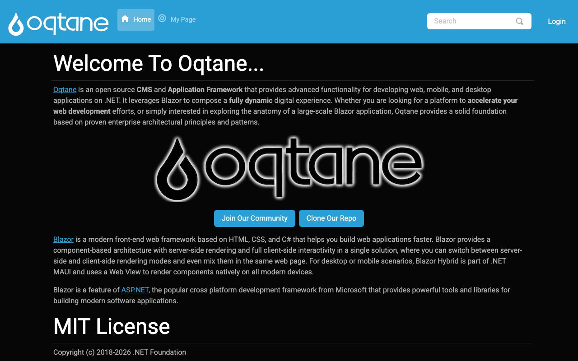The height and width of the screenshot is (361, 578).
Task: Click the Clone Our Repo button
Action: [x=331, y=218]
